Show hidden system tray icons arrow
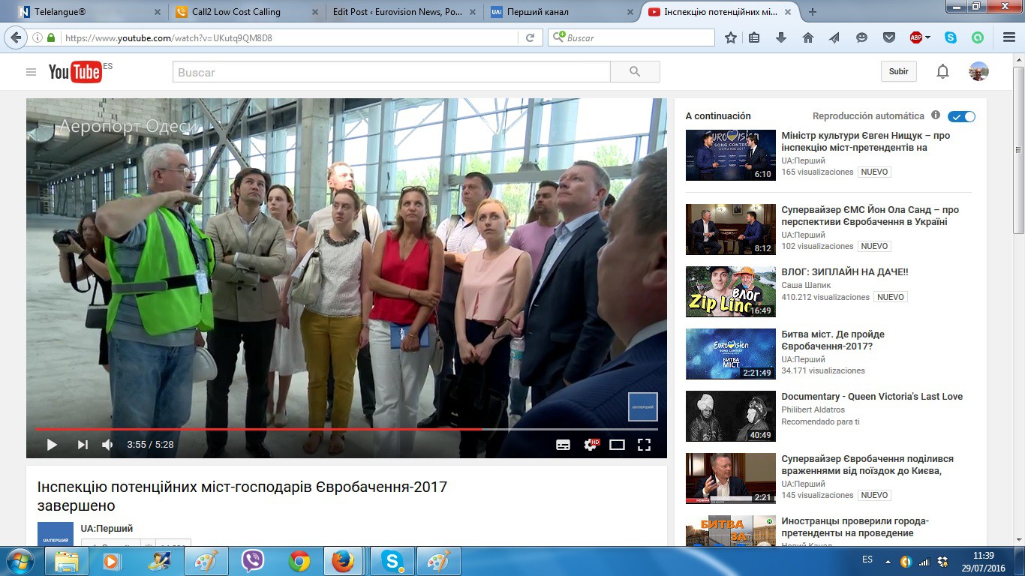Image resolution: width=1025 pixels, height=576 pixels. click(888, 561)
